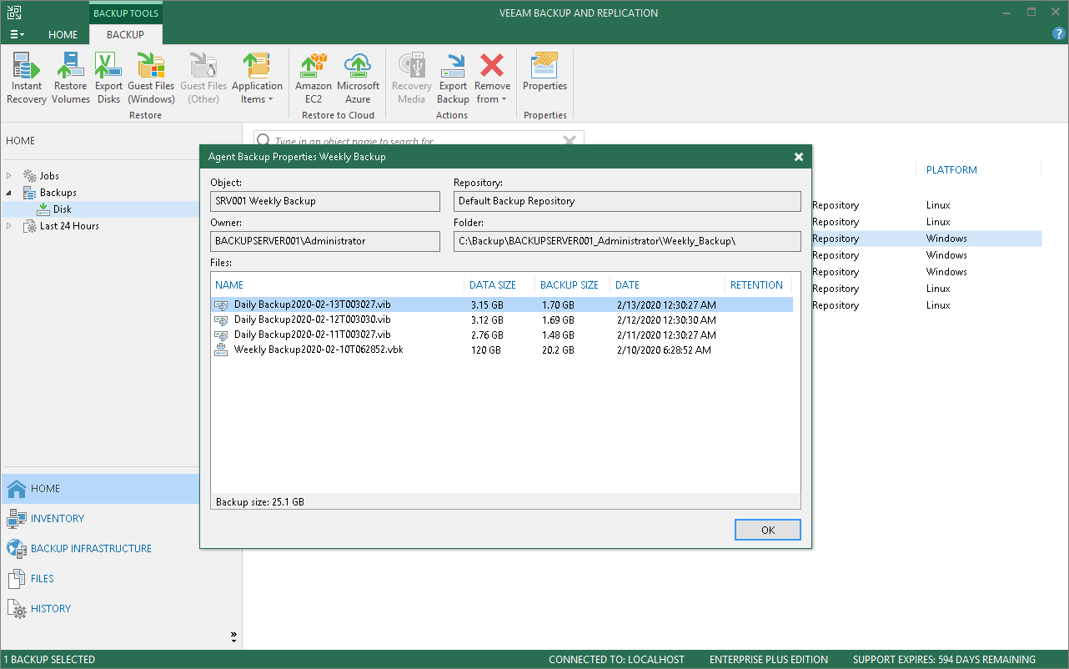The image size is (1069, 669).
Task: Click the Veeam app icon in title bar
Action: (14, 13)
